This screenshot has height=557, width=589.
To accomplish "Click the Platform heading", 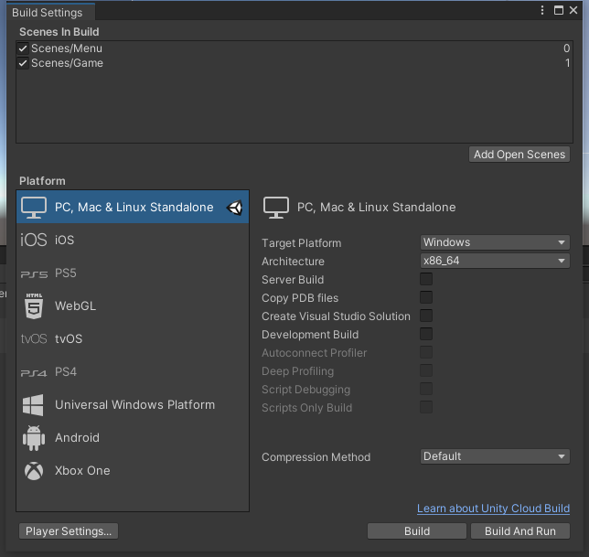I will [x=42, y=181].
